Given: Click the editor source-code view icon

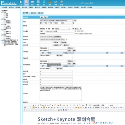Looking at the screenshot, I should tap(25, 105).
